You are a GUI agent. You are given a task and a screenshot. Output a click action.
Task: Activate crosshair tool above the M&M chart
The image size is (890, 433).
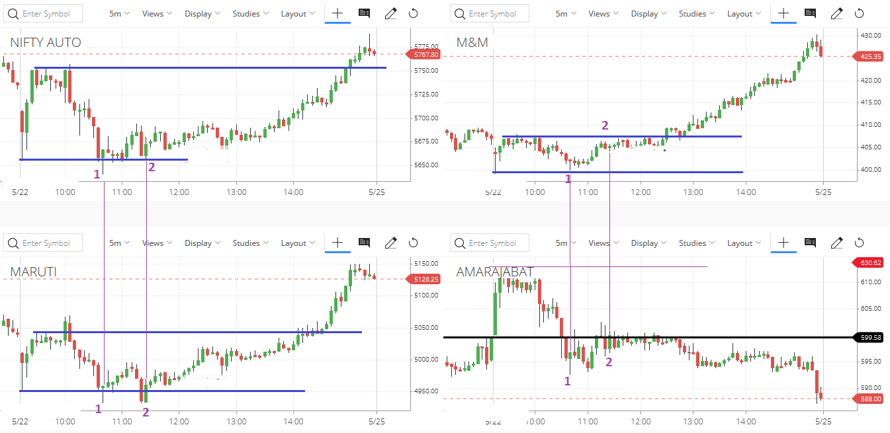[783, 13]
